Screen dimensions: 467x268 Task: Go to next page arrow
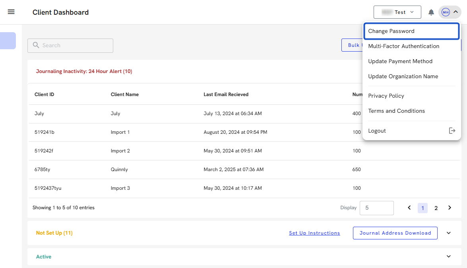450,208
